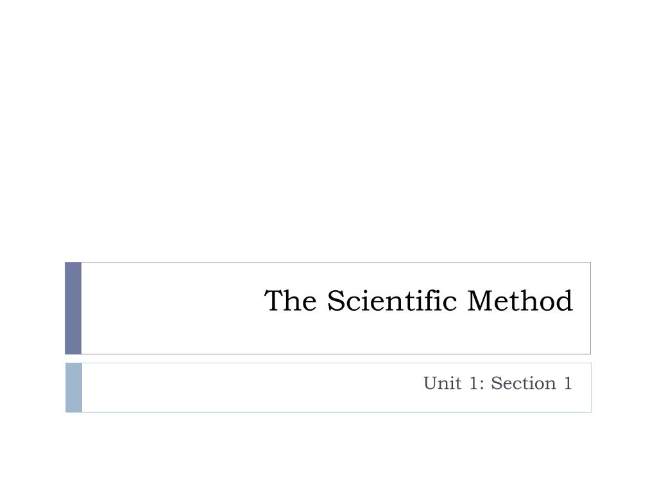The height and width of the screenshot is (493, 657).
Task: Click the final "1" after Section
Action: tap(568, 383)
